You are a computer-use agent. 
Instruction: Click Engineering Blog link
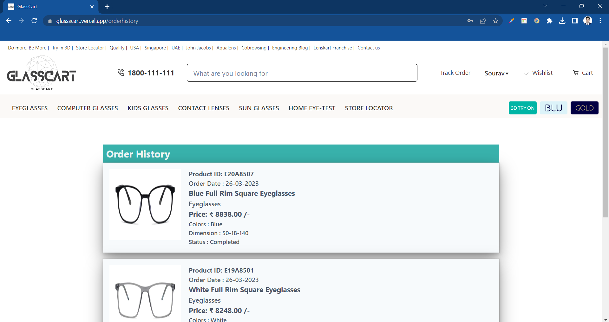[290, 48]
